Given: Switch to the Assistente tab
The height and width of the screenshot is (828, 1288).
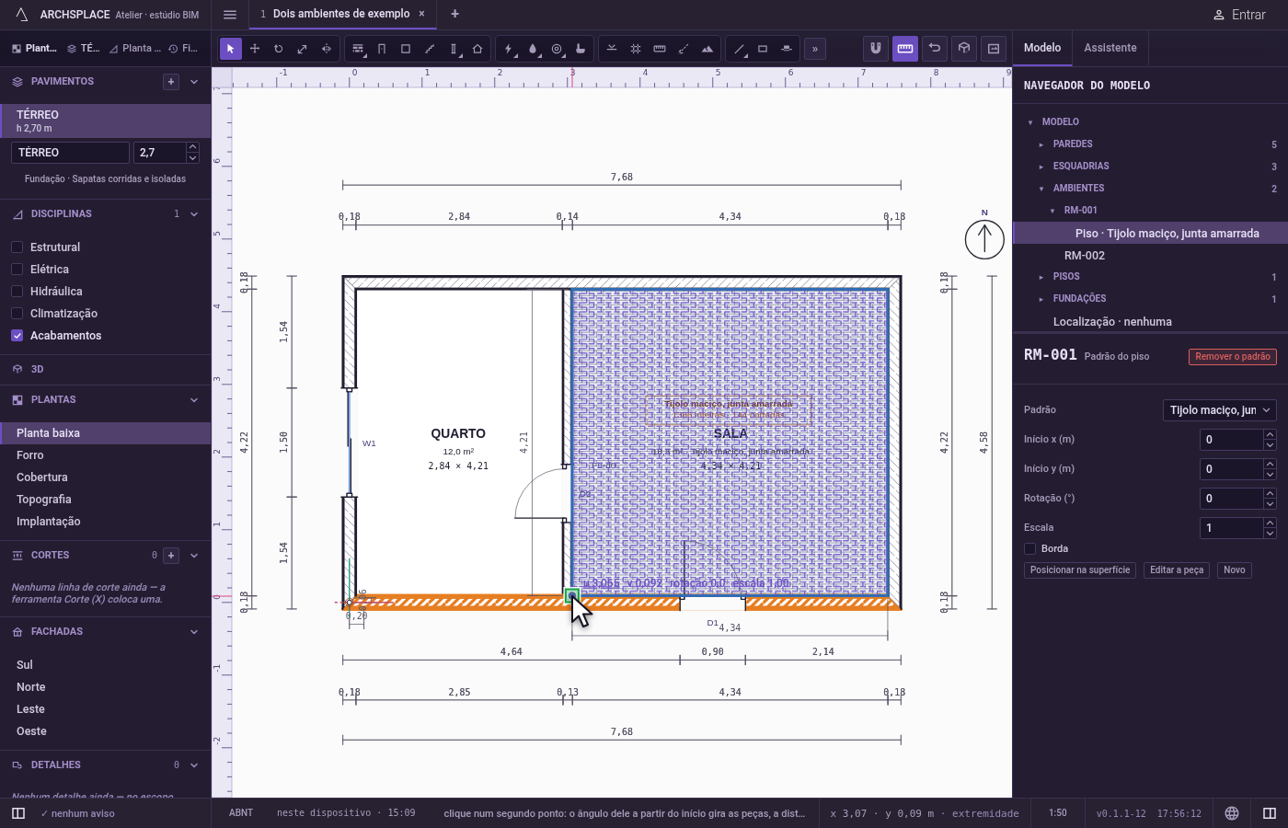Looking at the screenshot, I should pos(1110,48).
